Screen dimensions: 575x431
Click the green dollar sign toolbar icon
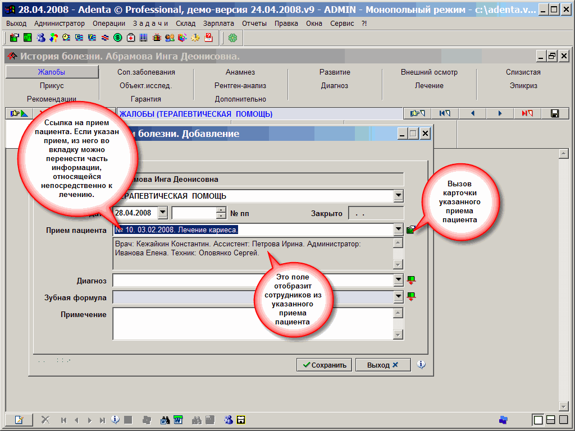coord(118,38)
